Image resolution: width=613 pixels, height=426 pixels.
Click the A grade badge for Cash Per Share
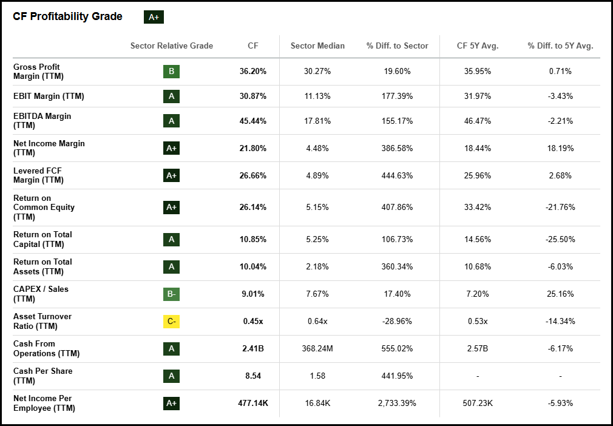pyautogui.click(x=171, y=376)
